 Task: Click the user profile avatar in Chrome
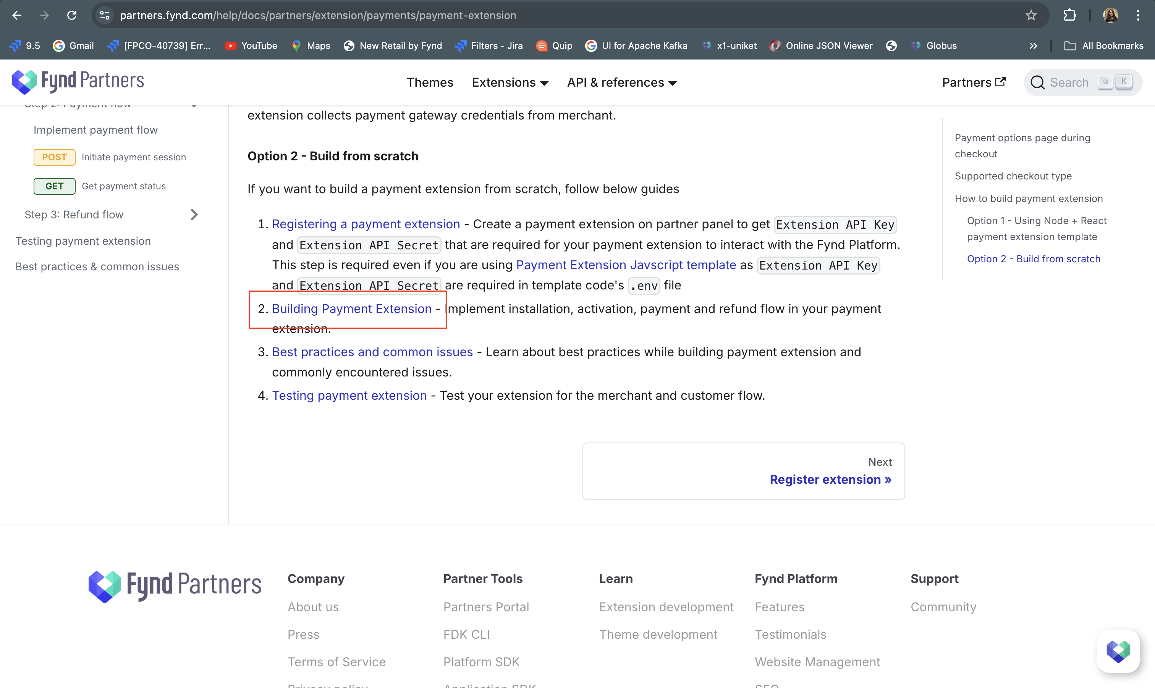[1110, 15]
